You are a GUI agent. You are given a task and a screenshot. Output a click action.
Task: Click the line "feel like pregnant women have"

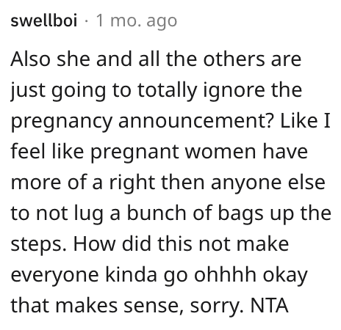click(159, 153)
